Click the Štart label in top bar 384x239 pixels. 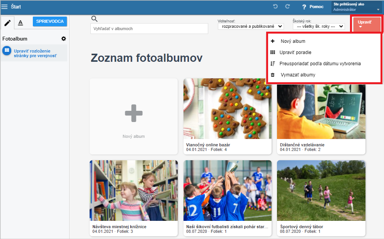[x=16, y=7]
